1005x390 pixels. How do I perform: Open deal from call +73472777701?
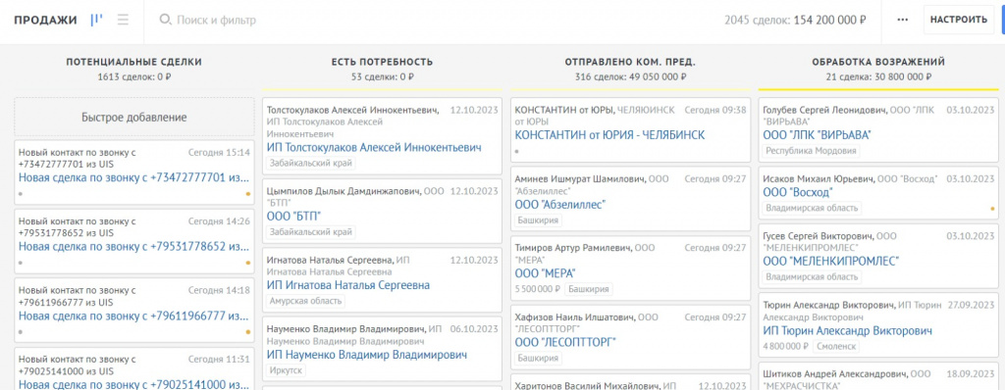[x=133, y=177]
